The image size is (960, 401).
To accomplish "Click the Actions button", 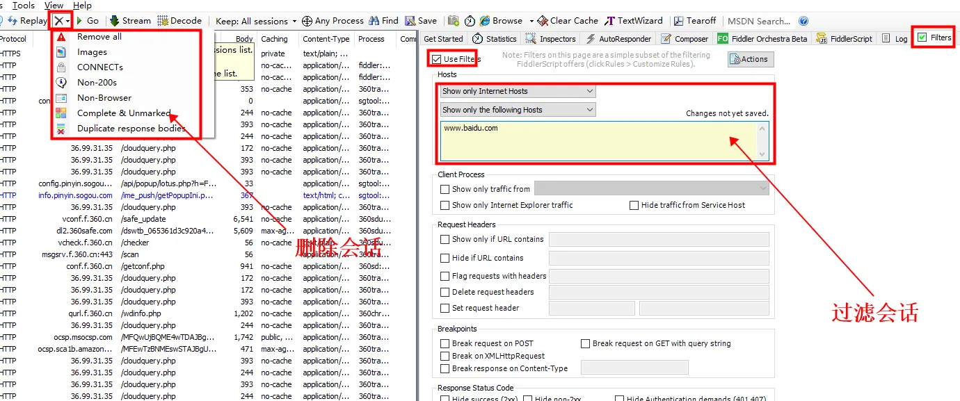I will (751, 59).
